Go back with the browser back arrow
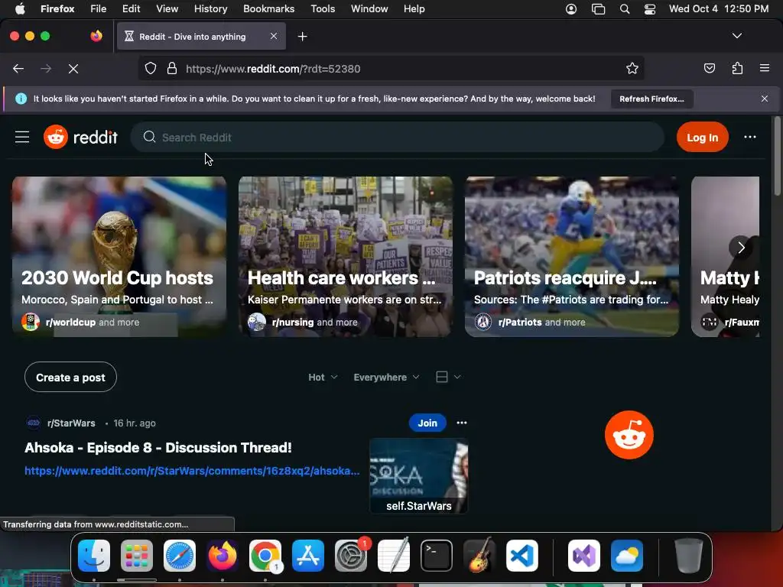 click(x=18, y=68)
